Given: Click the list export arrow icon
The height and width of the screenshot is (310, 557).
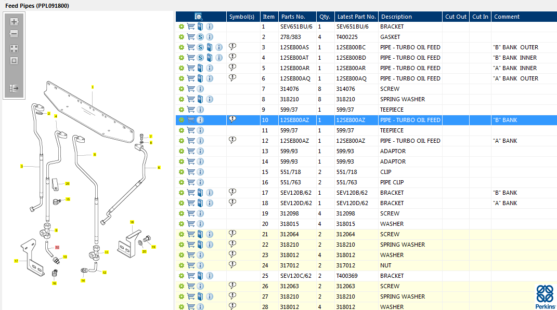Looking at the screenshot, I should [14, 88].
